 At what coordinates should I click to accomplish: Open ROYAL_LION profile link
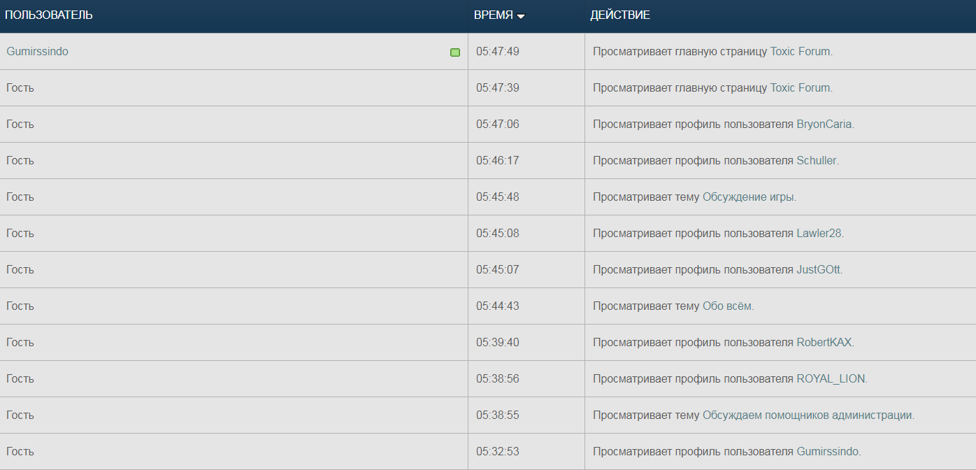pos(831,379)
